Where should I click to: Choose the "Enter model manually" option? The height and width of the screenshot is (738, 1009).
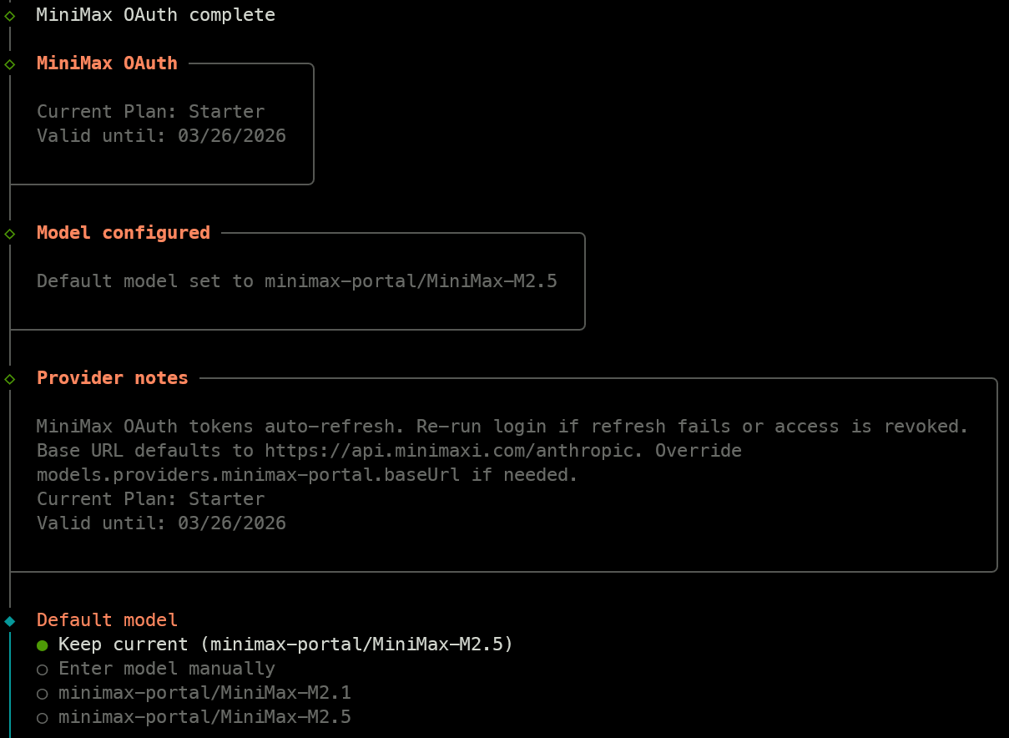point(42,670)
